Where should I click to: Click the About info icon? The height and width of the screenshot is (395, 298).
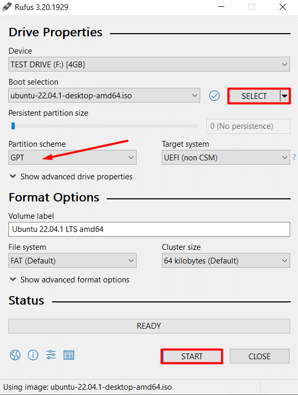tap(33, 355)
